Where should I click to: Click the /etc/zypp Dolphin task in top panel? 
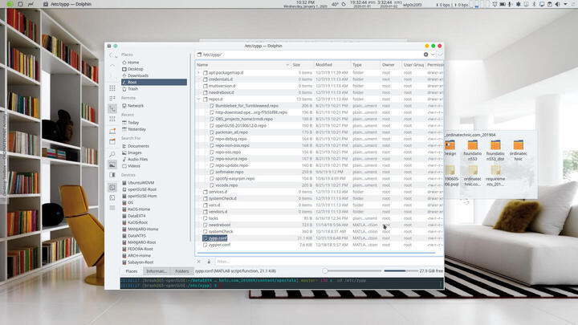tap(67, 4)
